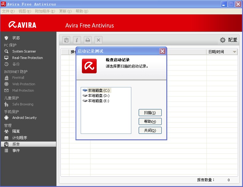Click the Real-Time Protection monitor icon

(6, 58)
